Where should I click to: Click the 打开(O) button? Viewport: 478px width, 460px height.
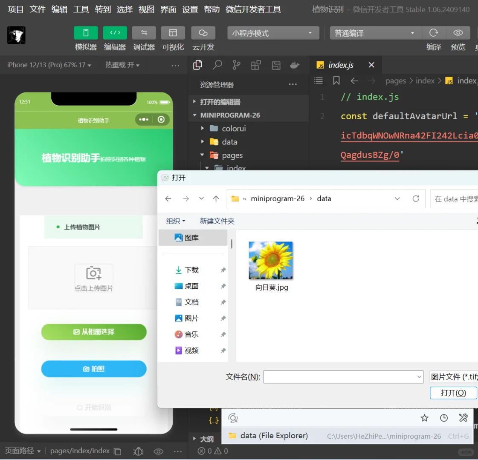pyautogui.click(x=453, y=393)
